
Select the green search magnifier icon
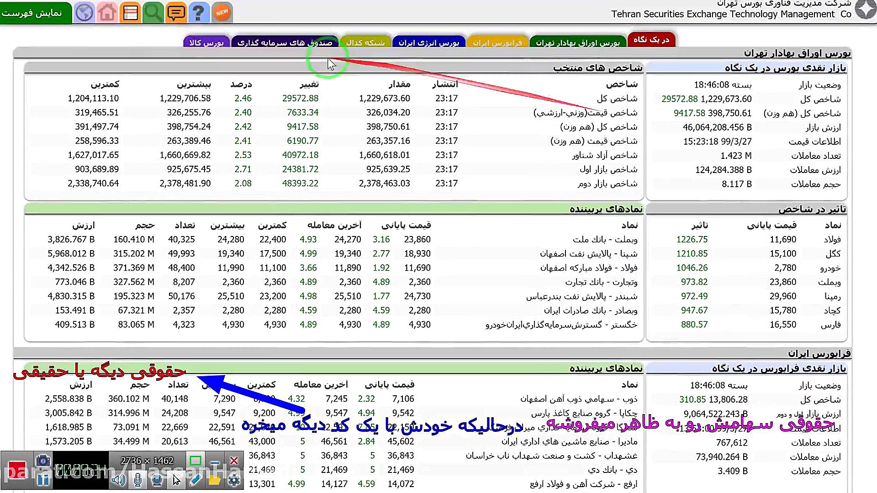click(153, 12)
